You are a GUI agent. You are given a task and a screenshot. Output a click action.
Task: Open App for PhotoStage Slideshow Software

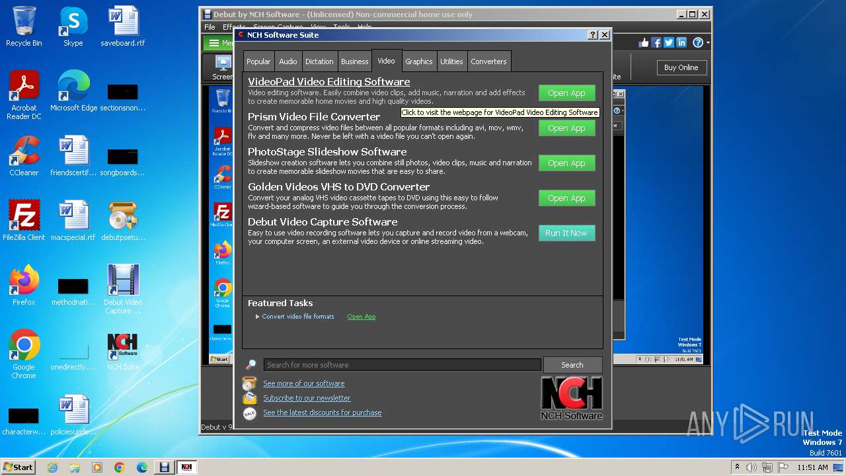[566, 163]
